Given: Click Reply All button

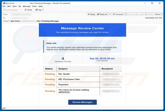Looking at the screenshot, I should coord(102,14).
